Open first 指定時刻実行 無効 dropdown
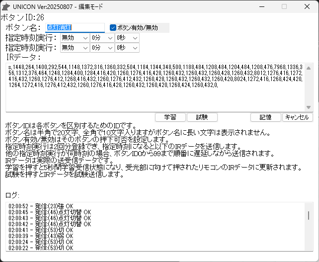 [75, 38]
